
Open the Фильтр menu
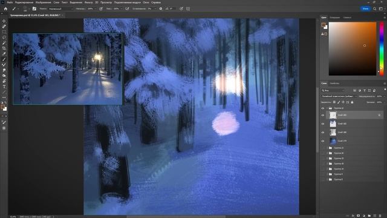(88, 2)
